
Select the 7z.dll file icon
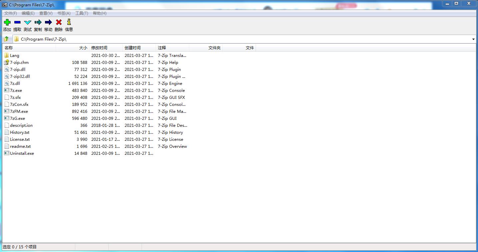coord(7,84)
